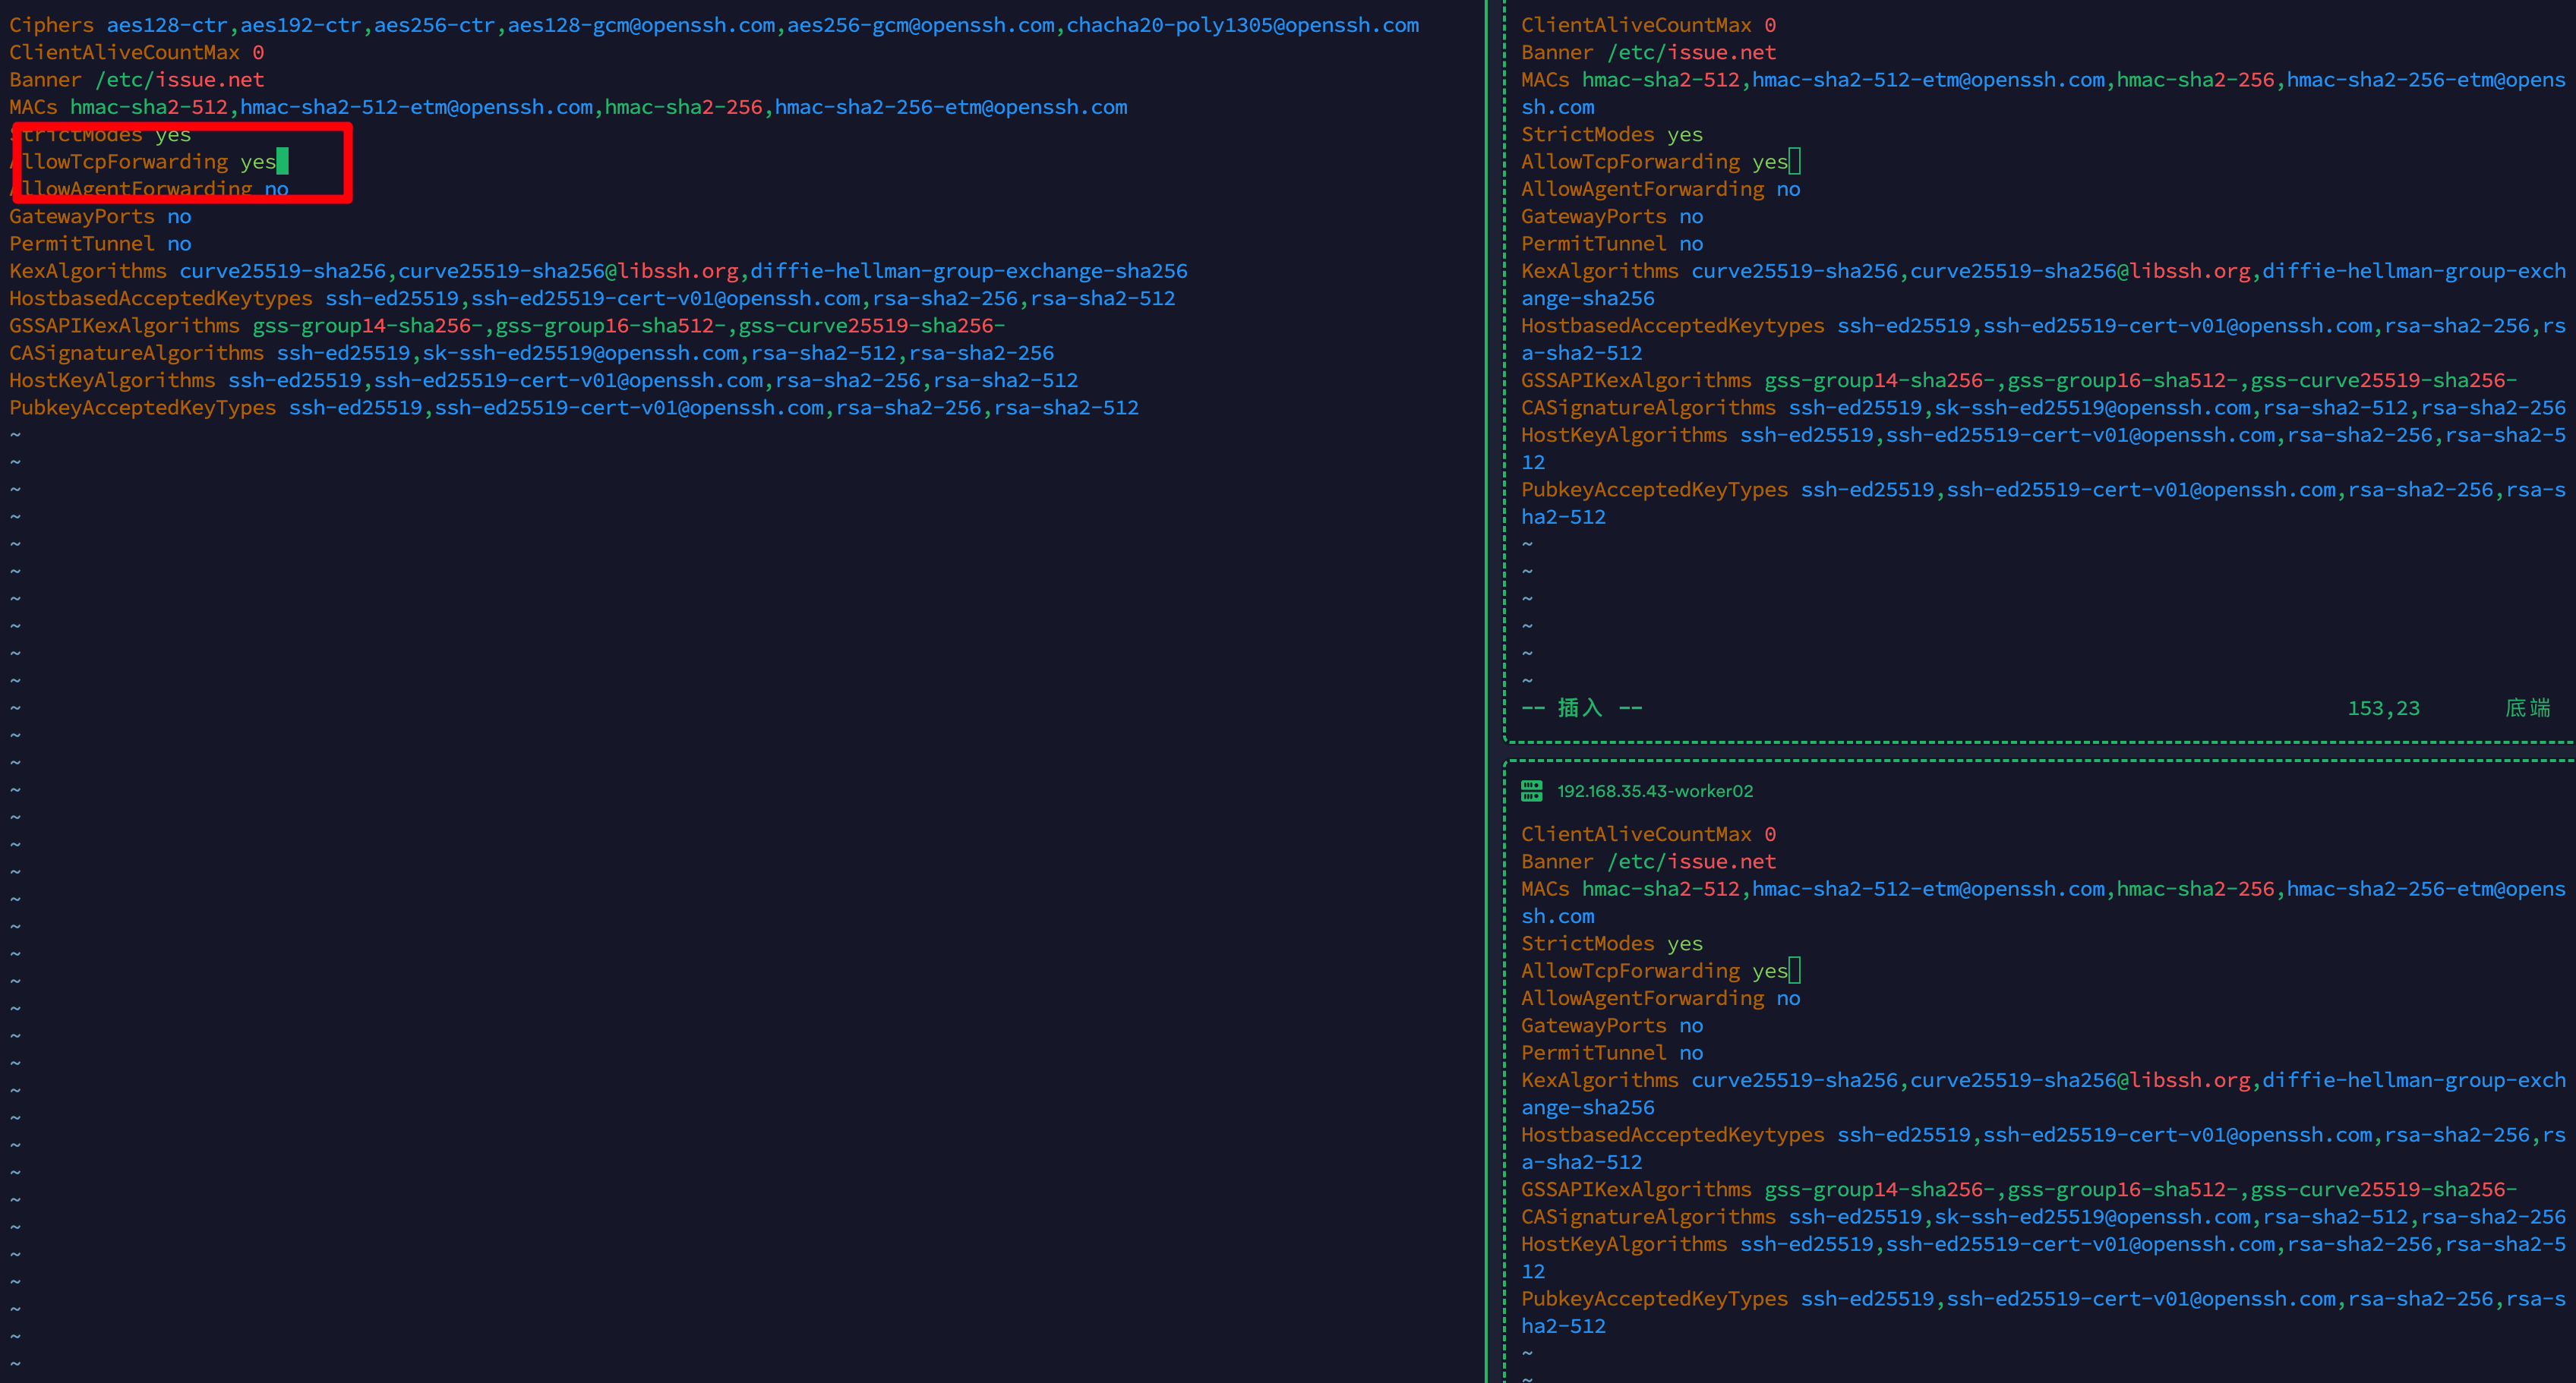Viewport: 2576px width, 1383px height.
Task: Click PubkeyAcceptedKeyTypes in the left pane
Action: (142, 408)
